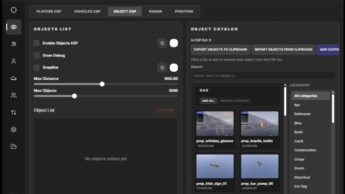
Task: Open the vehicle car icon in sidebar
Action: click(x=13, y=78)
